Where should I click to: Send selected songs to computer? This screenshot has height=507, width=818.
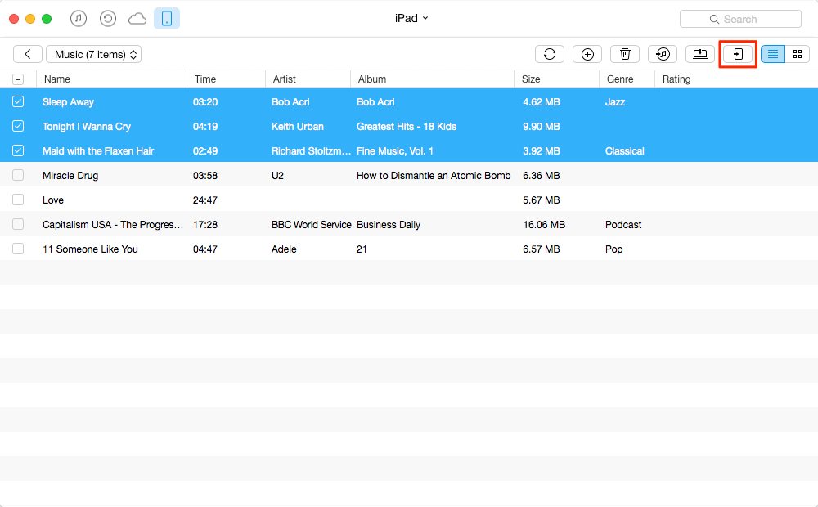click(x=700, y=54)
